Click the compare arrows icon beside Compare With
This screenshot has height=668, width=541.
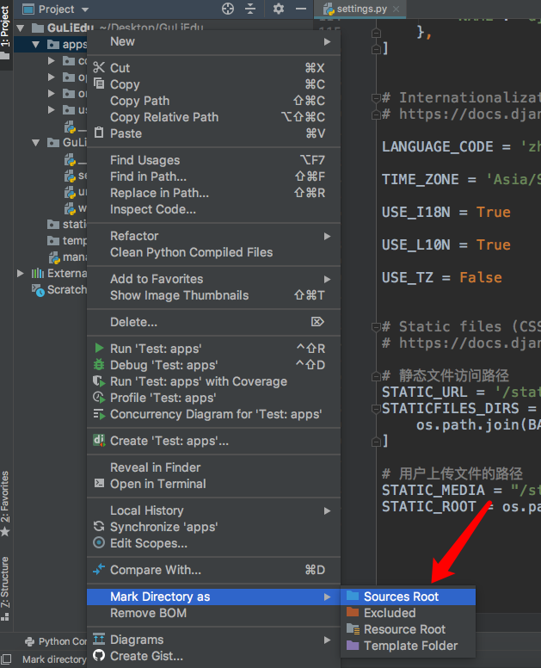click(x=99, y=569)
